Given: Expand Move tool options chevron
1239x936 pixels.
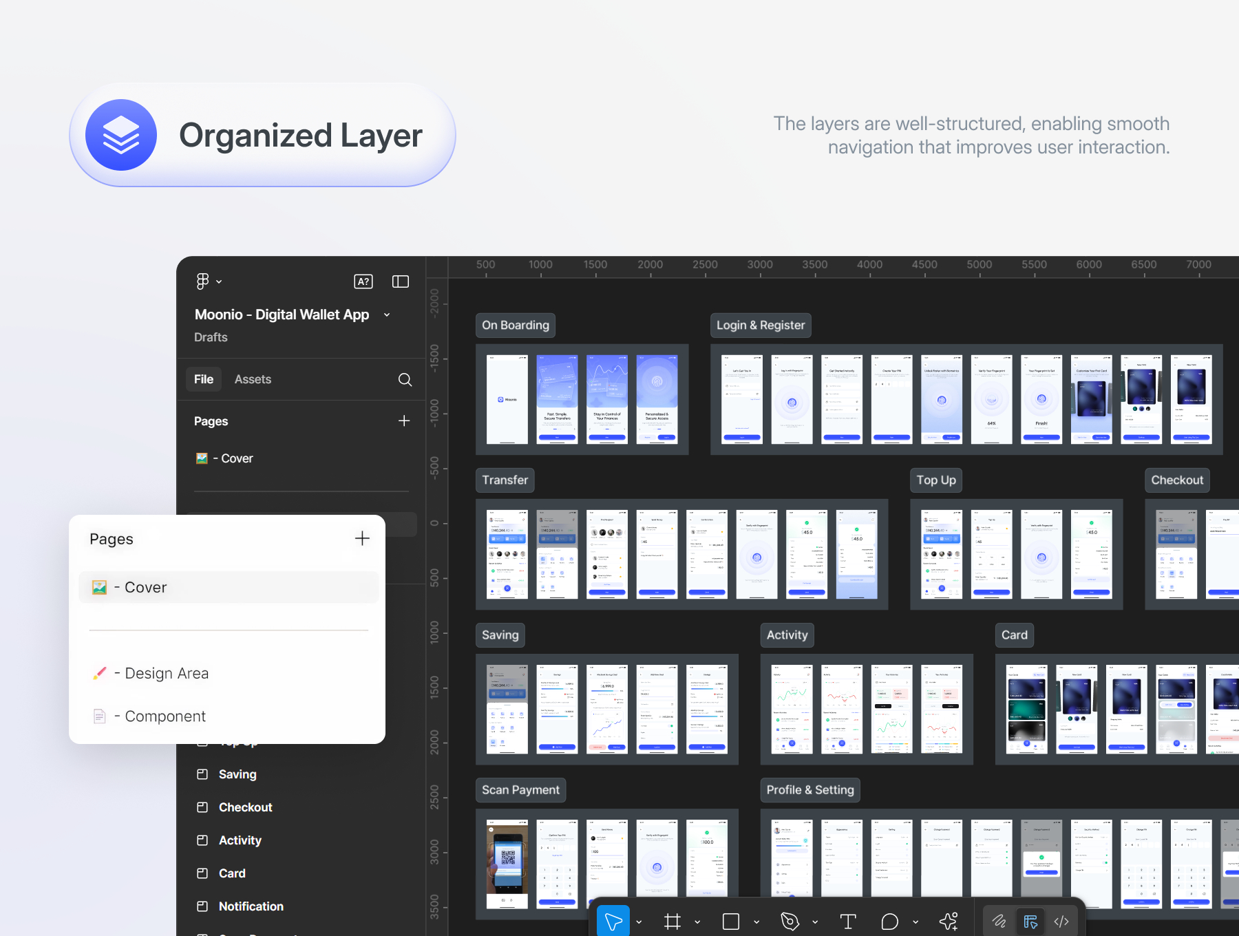Looking at the screenshot, I should [x=639, y=922].
